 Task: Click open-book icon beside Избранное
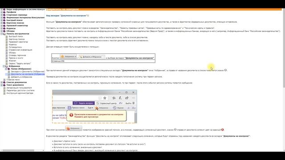point(7,66)
